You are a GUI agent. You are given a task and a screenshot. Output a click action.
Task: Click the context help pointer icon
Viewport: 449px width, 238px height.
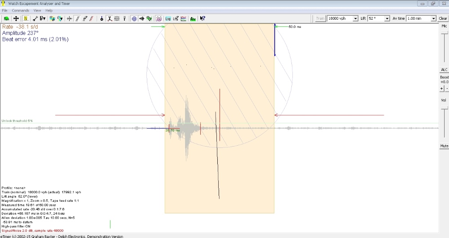[x=202, y=18]
